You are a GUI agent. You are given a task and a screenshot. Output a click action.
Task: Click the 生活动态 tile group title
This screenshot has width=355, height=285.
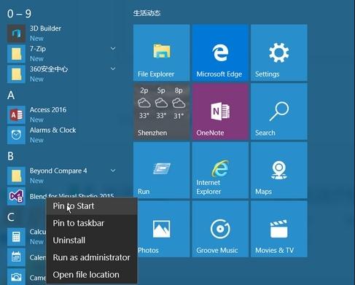pos(147,13)
